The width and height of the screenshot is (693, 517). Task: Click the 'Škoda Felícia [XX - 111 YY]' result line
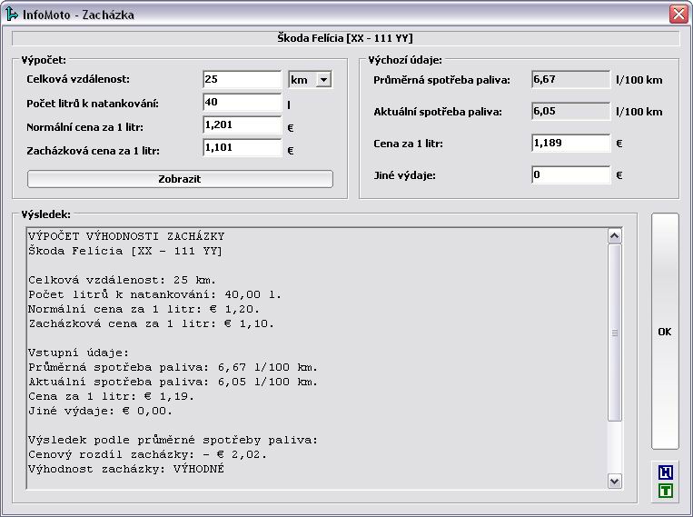pyautogui.click(x=125, y=251)
